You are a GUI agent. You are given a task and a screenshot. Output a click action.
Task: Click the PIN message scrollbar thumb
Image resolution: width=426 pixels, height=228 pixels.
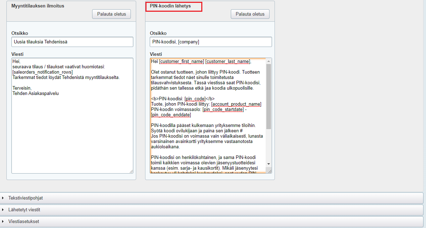click(x=269, y=96)
